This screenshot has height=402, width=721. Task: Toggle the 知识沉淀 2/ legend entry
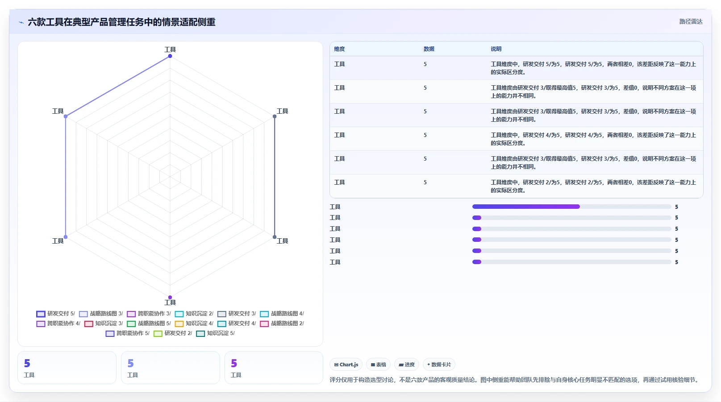pos(194,314)
